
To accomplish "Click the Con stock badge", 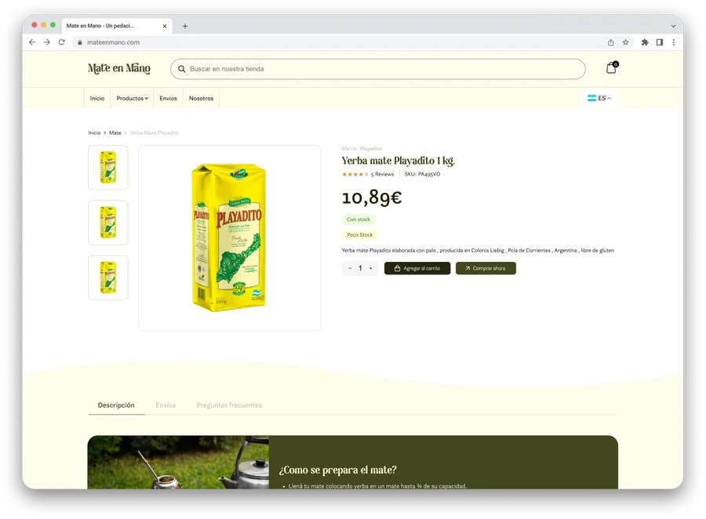I will [358, 220].
